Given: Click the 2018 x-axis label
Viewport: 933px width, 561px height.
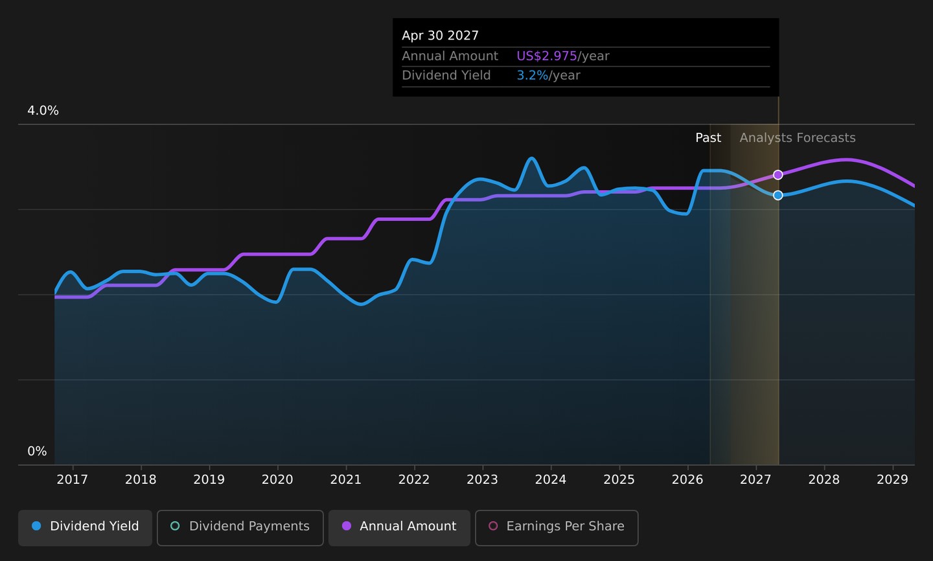Looking at the screenshot, I should coord(141,480).
